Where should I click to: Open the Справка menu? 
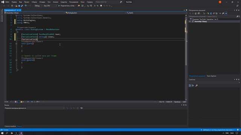click(90, 2)
